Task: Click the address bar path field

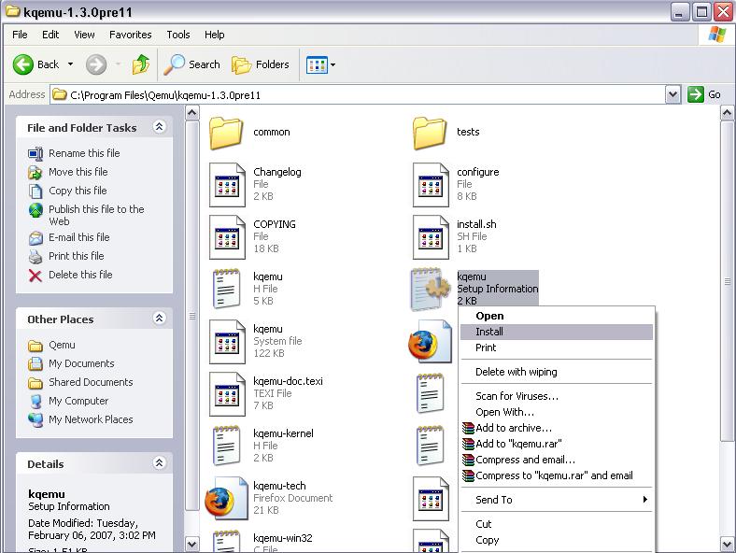Action: [x=355, y=94]
